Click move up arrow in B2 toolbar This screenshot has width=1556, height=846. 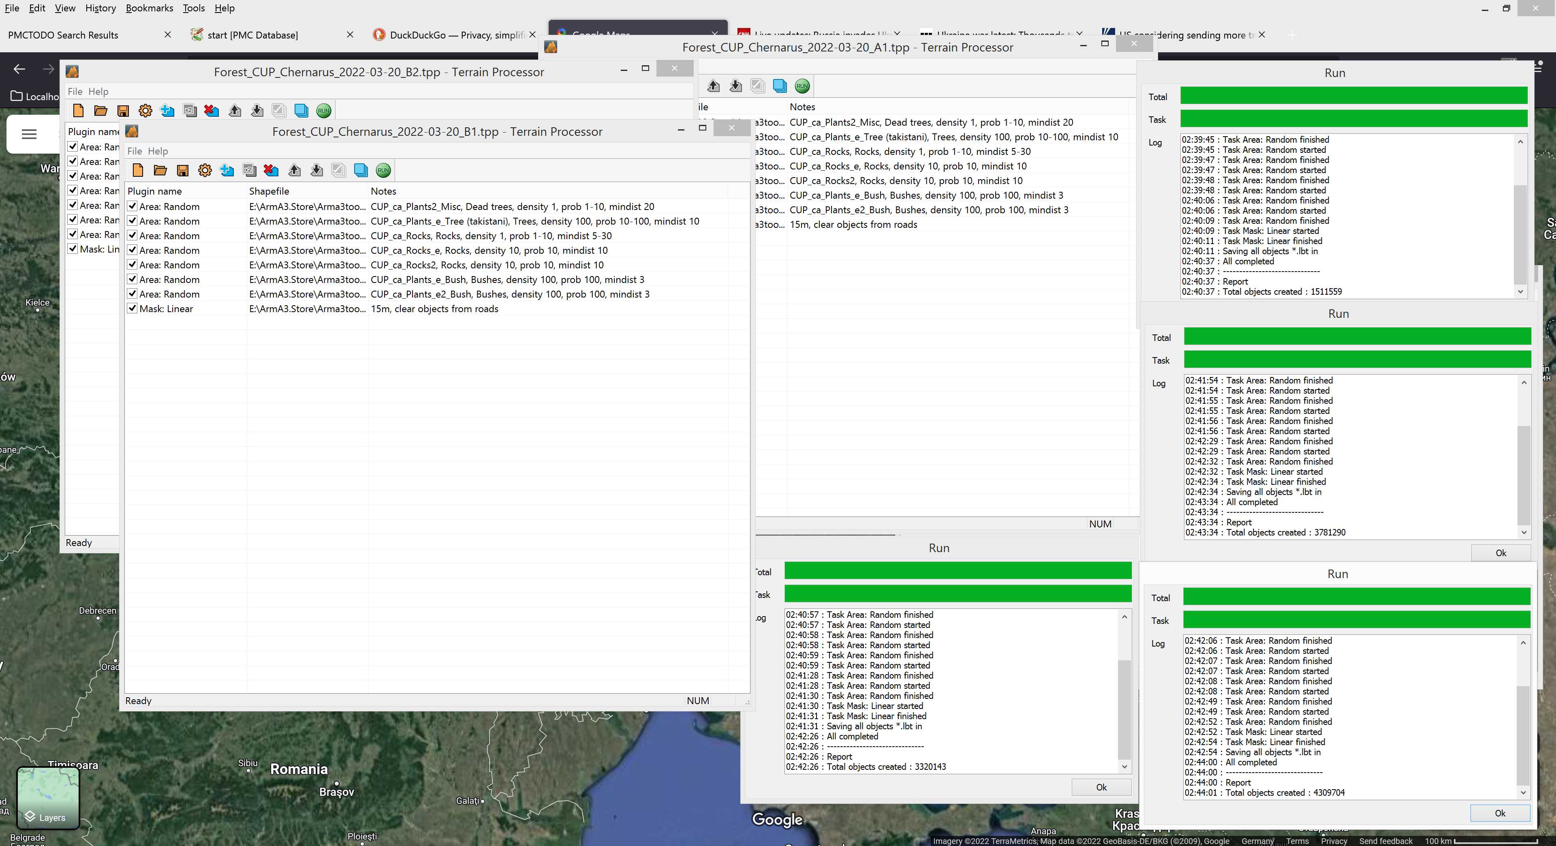235,111
